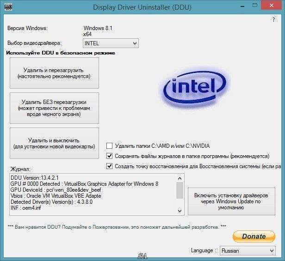Open the video driver selection dropdown showing INTEL
285x261 pixels.
pos(111,43)
